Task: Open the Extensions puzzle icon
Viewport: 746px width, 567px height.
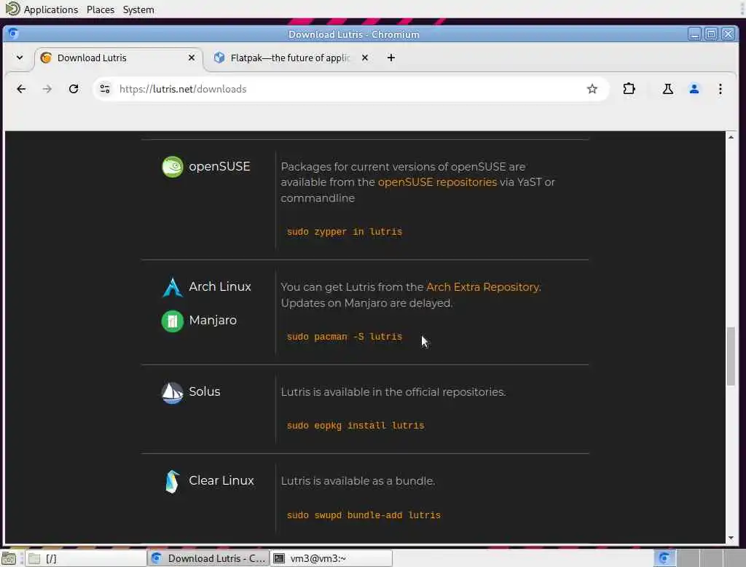Action: [x=629, y=89]
